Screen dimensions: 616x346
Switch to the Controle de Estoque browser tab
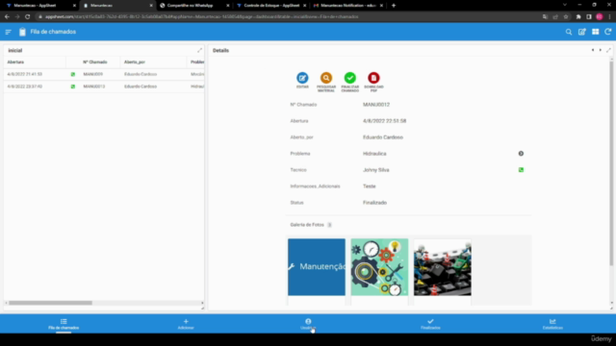[271, 6]
